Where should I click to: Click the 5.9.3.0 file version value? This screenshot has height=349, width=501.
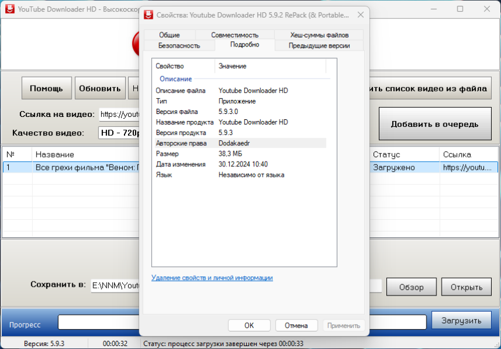[x=228, y=112]
